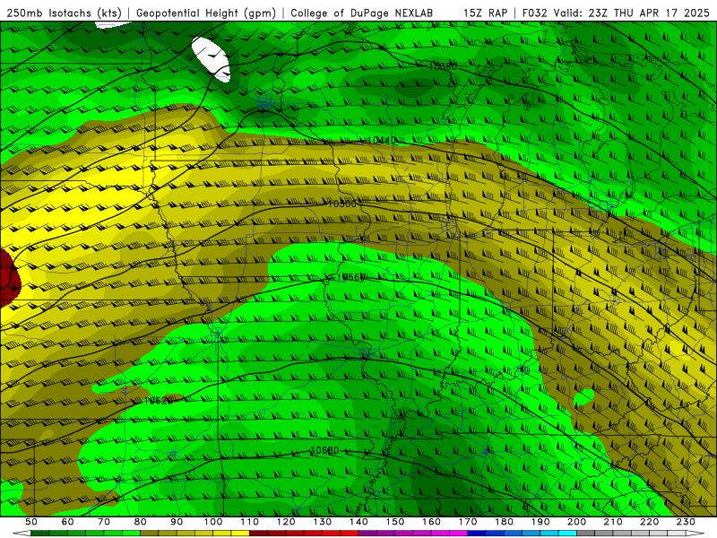
Task: Click the 160 value on the color scale
Action: tap(431, 522)
